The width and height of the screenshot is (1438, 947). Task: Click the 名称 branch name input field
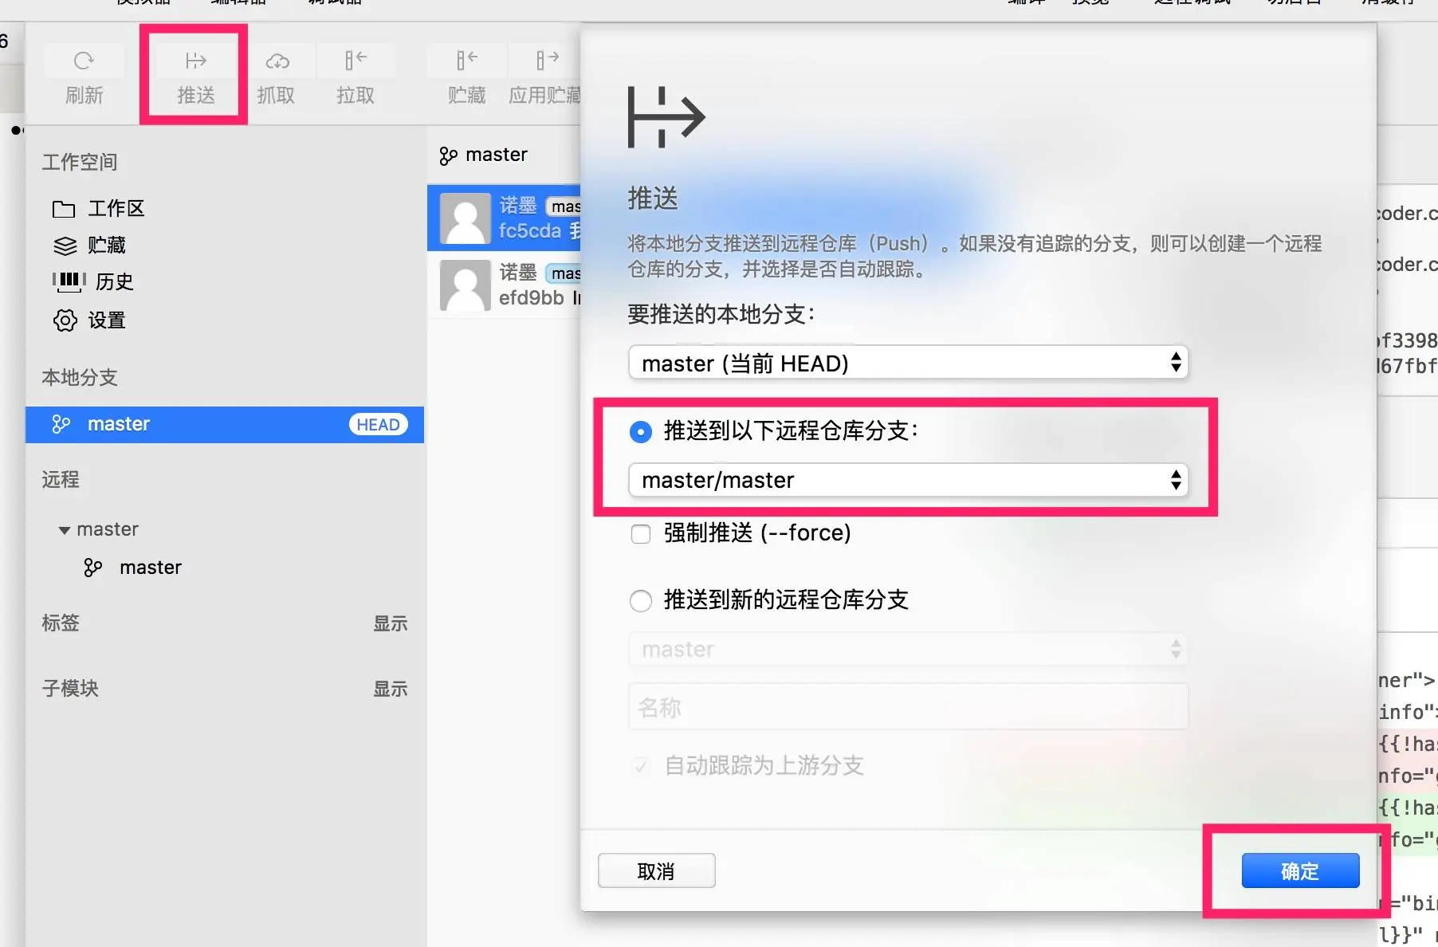(908, 707)
